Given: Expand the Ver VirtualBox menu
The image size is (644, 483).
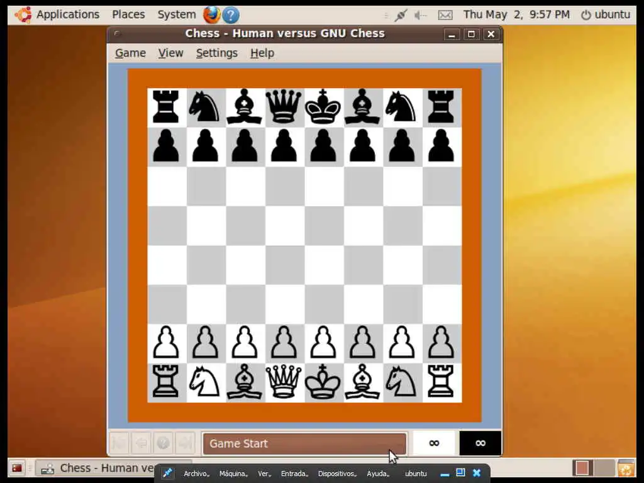Looking at the screenshot, I should coord(265,474).
